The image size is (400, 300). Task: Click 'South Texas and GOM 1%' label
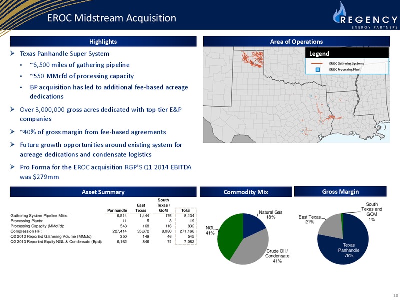[x=372, y=211]
